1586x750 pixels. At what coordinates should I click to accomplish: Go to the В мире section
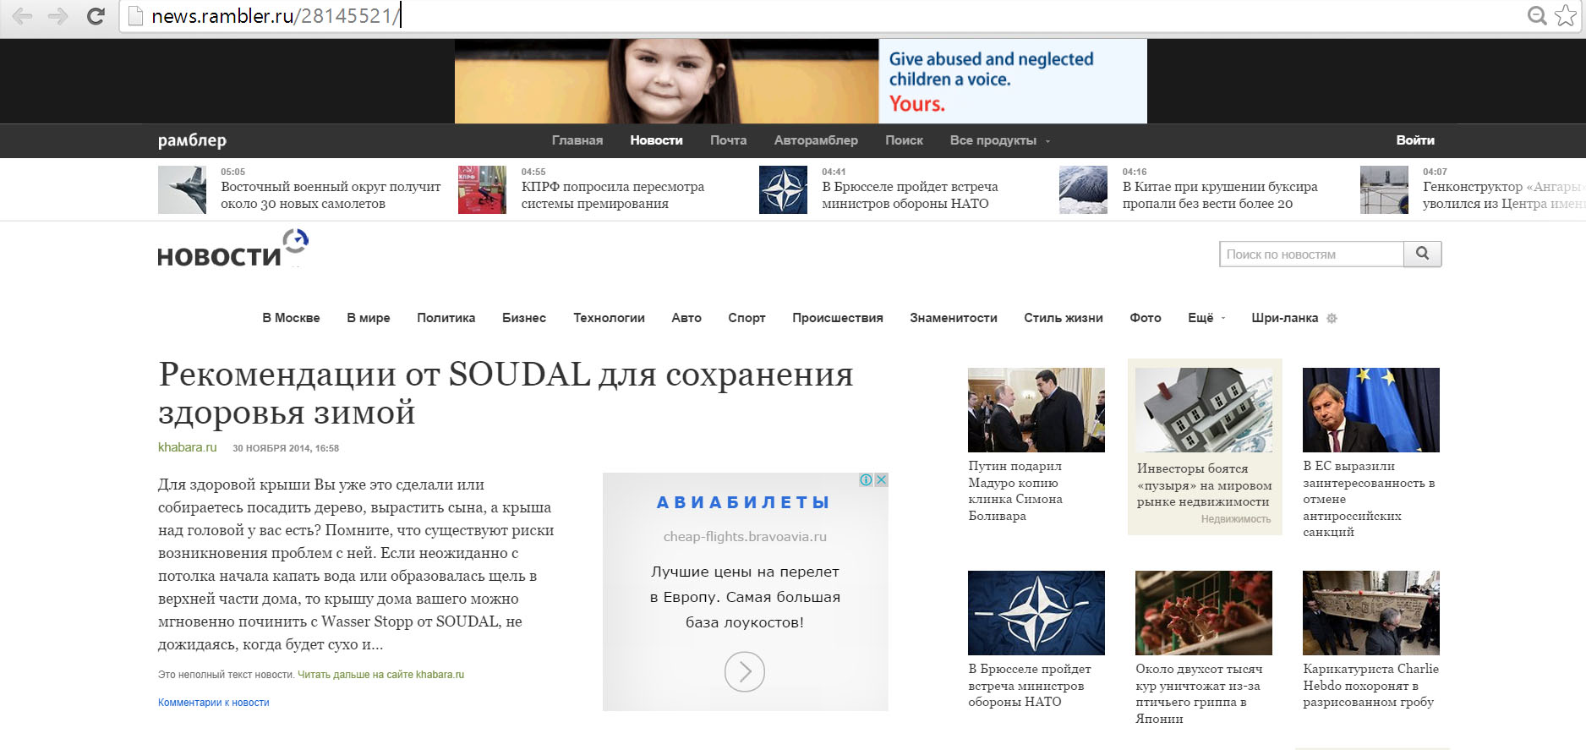(369, 318)
